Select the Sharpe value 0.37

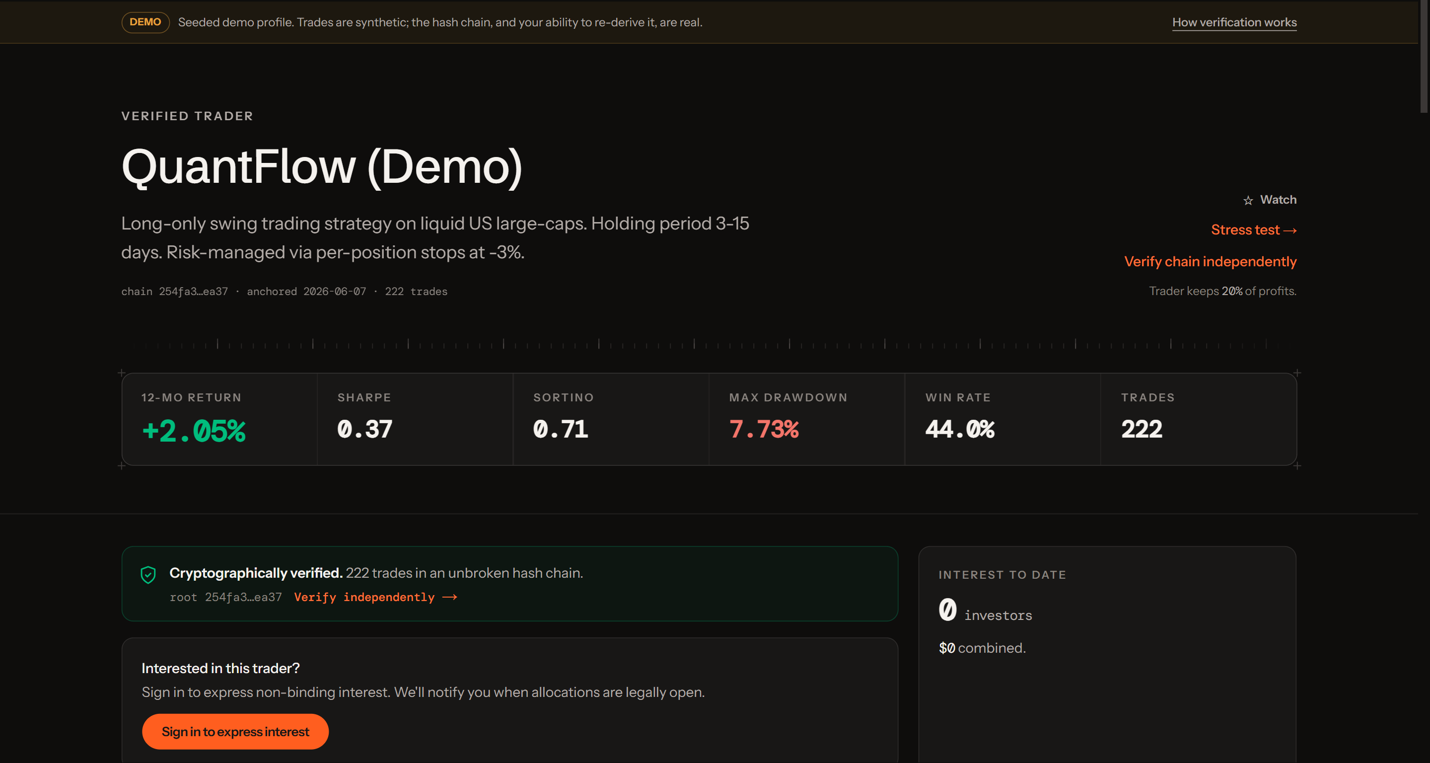coord(365,429)
